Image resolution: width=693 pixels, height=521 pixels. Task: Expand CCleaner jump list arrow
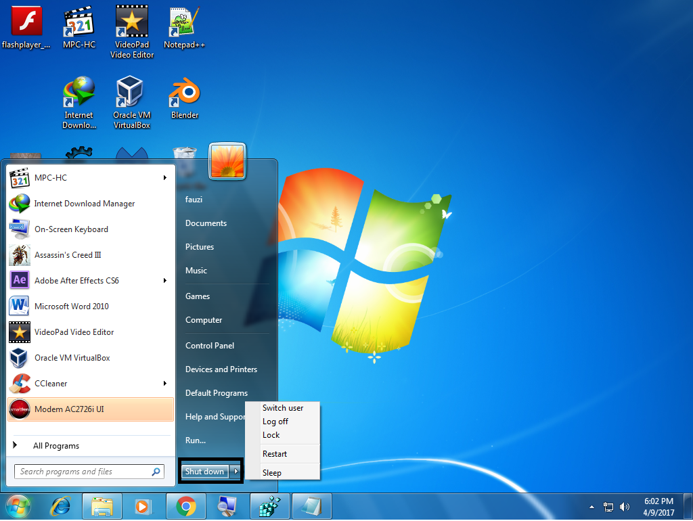point(165,383)
